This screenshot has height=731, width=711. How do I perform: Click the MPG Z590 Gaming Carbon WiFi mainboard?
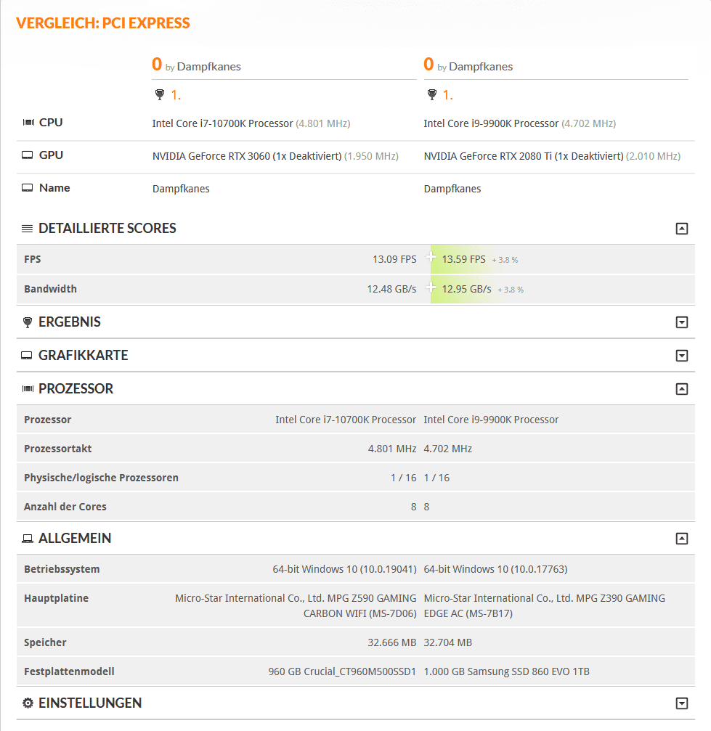[296, 605]
